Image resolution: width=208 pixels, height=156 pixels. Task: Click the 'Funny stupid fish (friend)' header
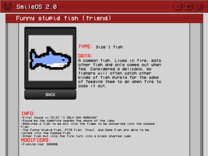[x=64, y=18]
